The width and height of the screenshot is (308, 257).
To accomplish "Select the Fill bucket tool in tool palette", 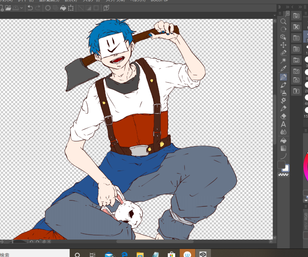I will [x=283, y=140].
